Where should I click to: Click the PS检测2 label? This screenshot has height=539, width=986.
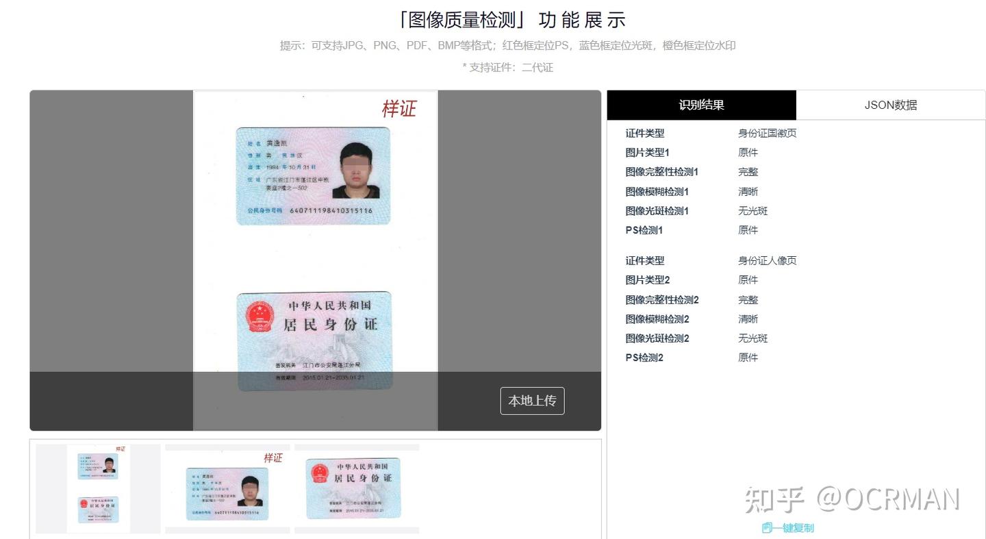click(644, 358)
